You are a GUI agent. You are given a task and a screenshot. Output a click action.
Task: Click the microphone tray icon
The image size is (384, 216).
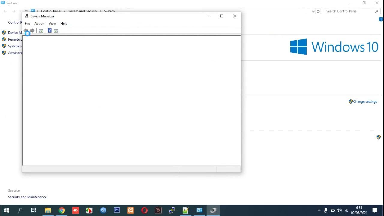326,210
